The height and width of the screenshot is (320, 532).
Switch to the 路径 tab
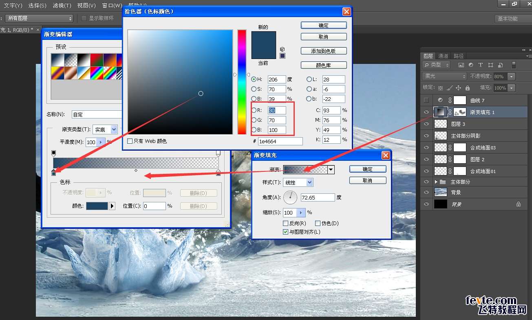[459, 56]
